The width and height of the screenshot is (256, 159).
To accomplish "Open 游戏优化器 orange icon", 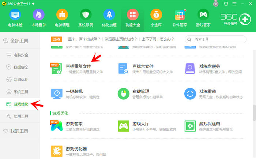I will (57, 151).
